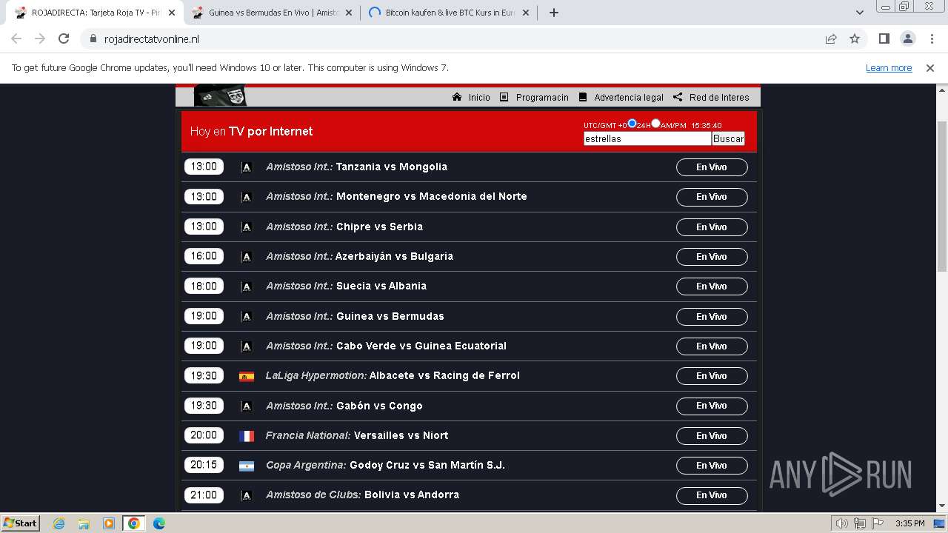Watch Suecia vs Albania En Vivo

pyautogui.click(x=712, y=286)
